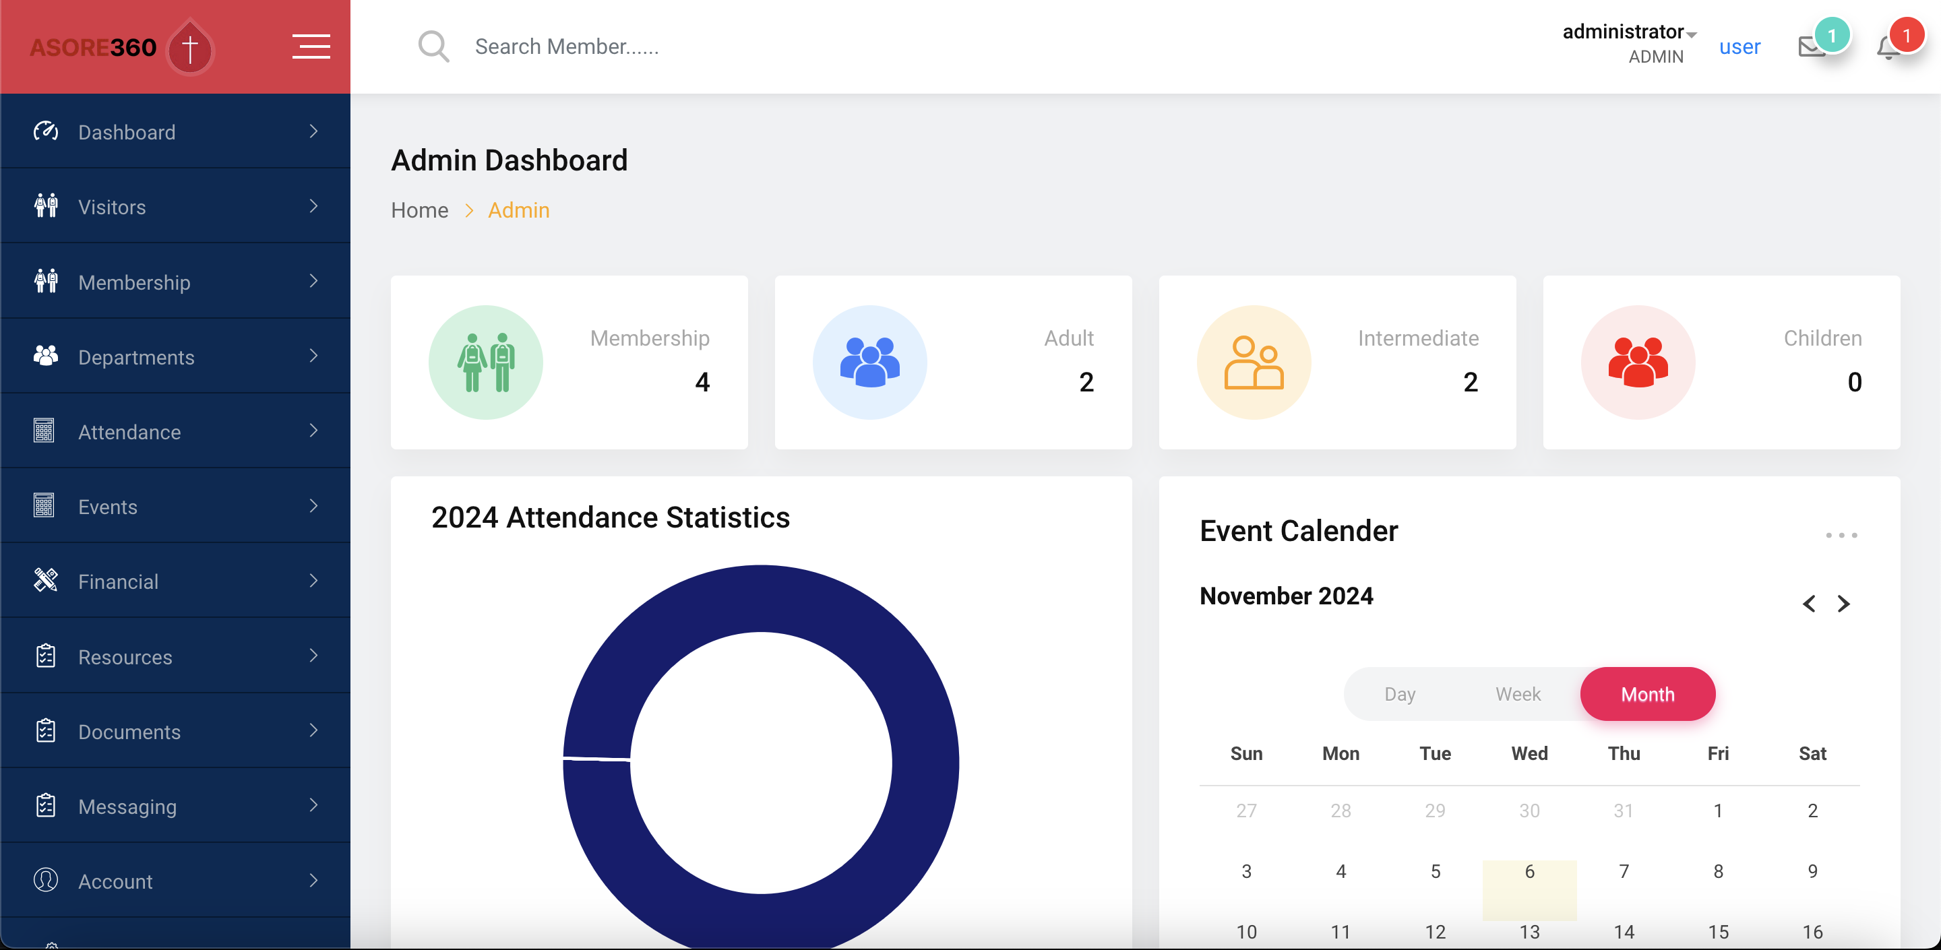Select the Month calendar view
Viewport: 1941px width, 950px height.
point(1647,694)
